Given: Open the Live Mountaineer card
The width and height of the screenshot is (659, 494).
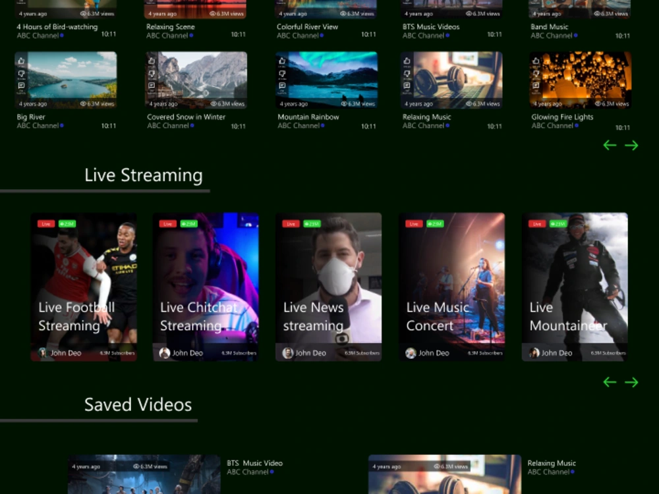Looking at the screenshot, I should coord(575,287).
